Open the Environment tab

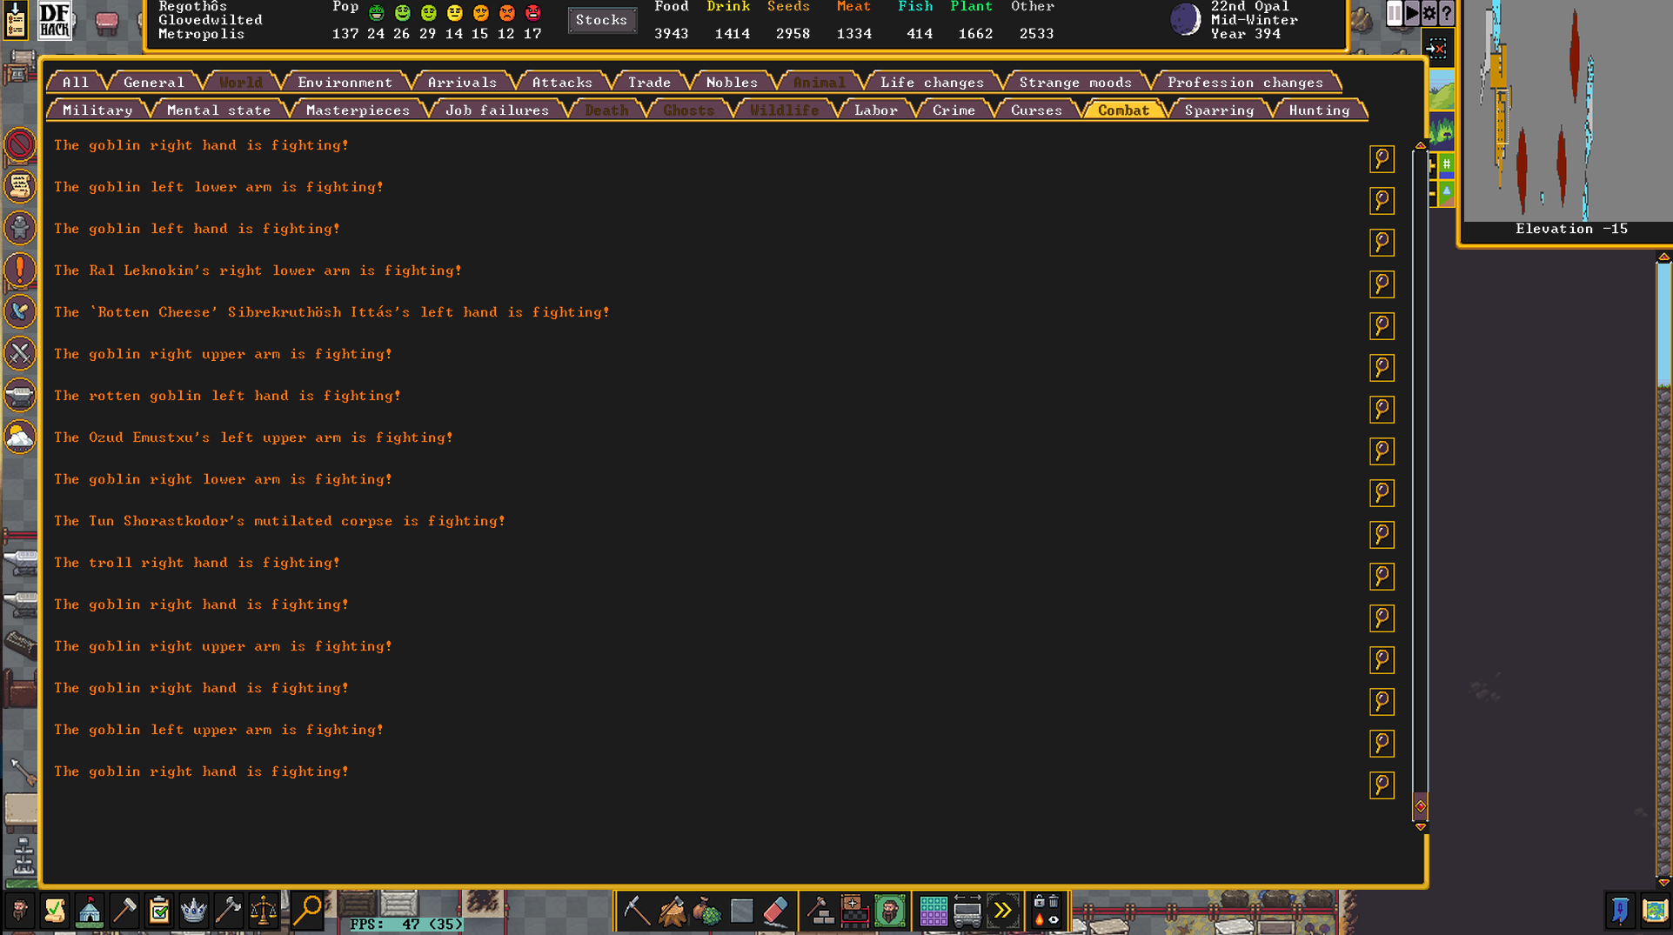pyautogui.click(x=345, y=82)
